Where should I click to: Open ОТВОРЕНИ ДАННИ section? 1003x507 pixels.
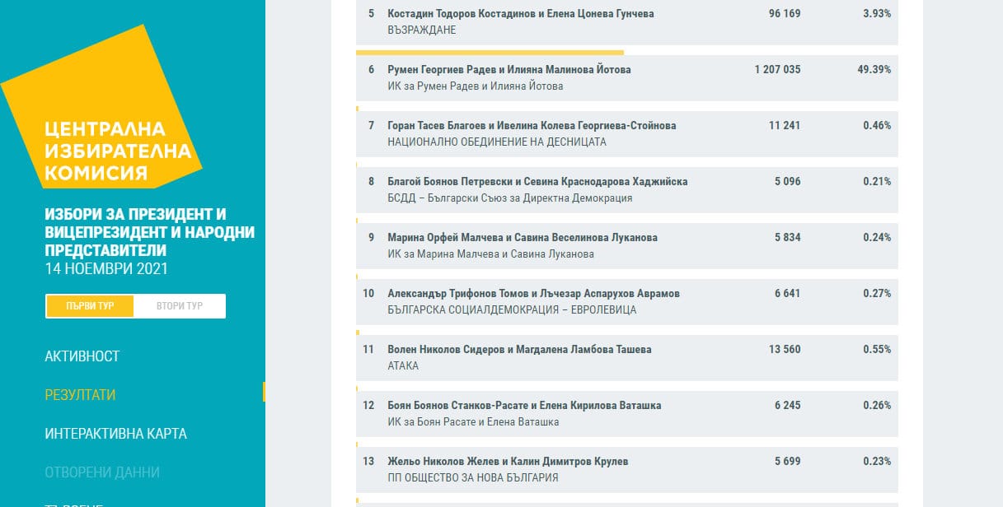pyautogui.click(x=102, y=472)
